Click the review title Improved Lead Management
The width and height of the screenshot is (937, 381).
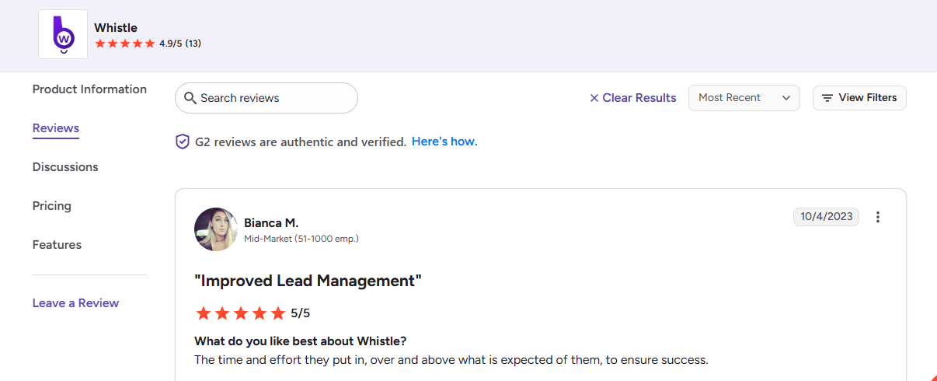[308, 281]
